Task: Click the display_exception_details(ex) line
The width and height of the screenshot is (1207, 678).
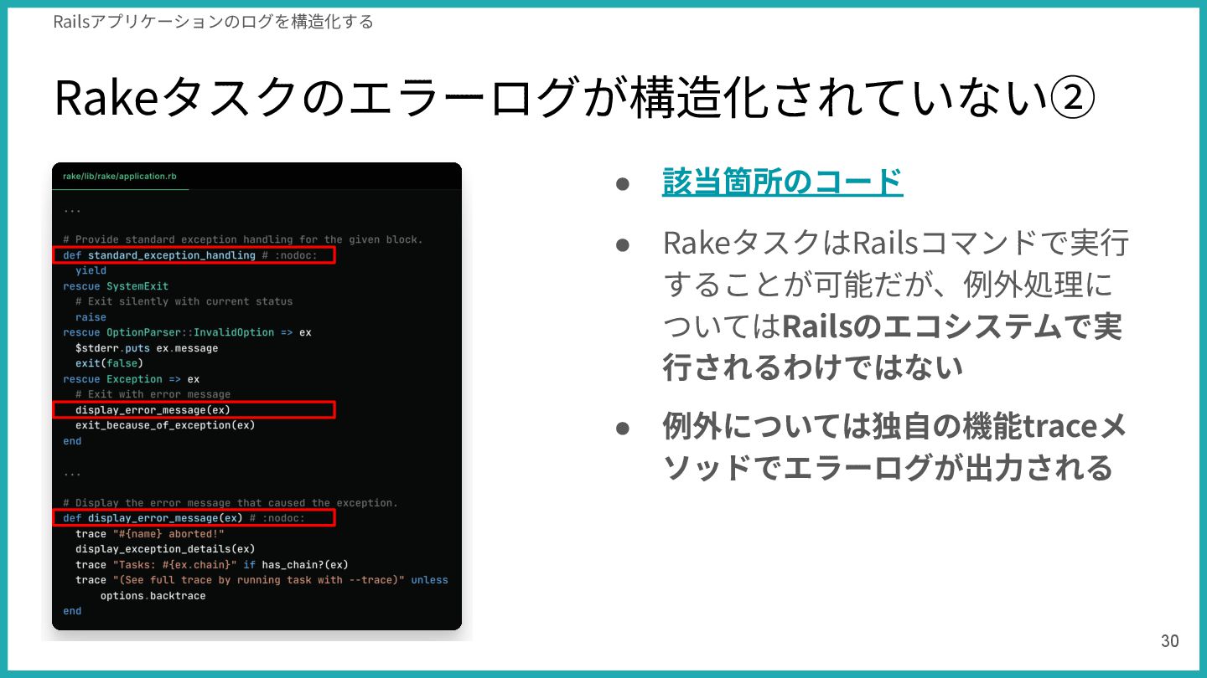Action: coord(165,549)
